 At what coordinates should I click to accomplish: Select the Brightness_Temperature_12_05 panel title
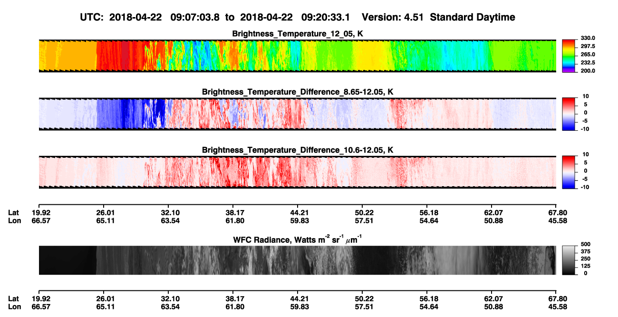(x=298, y=34)
